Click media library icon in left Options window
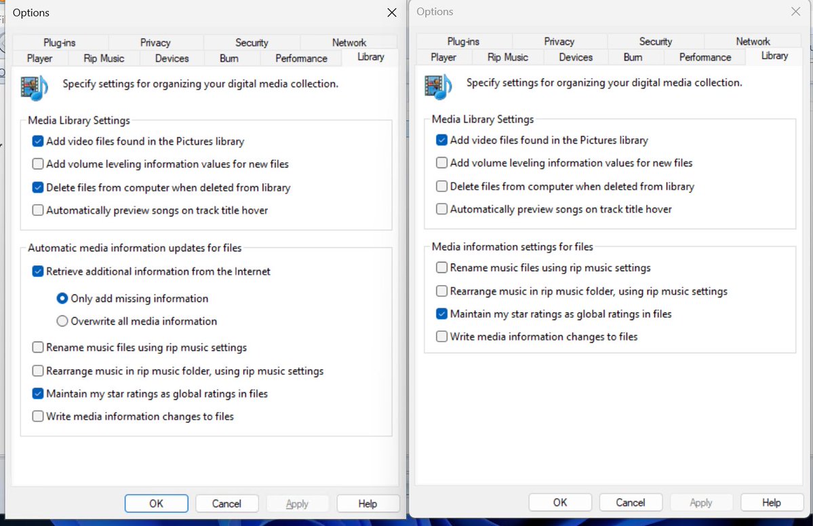 (x=34, y=88)
